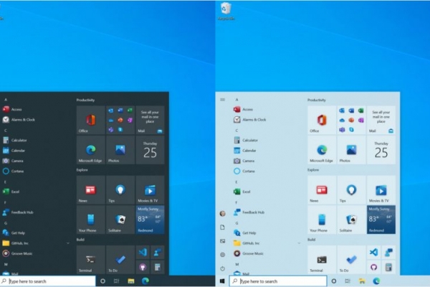Open Your Phone tile in the light Start menu
The image size is (430, 287).
tap(322, 220)
